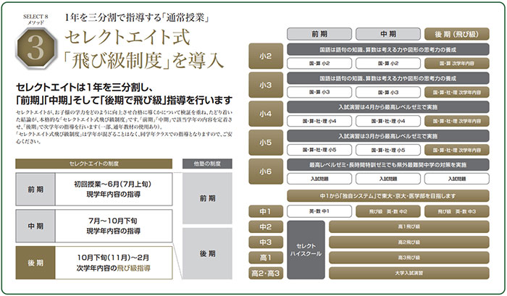Click the 高2飛び級 bar
This screenshot has height=296, width=507.
click(409, 242)
